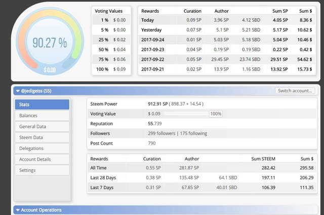The image size is (324, 215).
Task: Open the Delegations tab
Action: pyautogui.click(x=42, y=149)
